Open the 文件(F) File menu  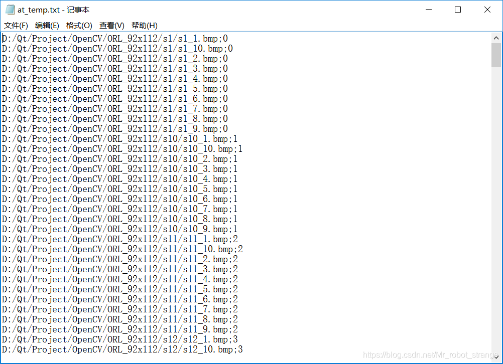click(16, 25)
